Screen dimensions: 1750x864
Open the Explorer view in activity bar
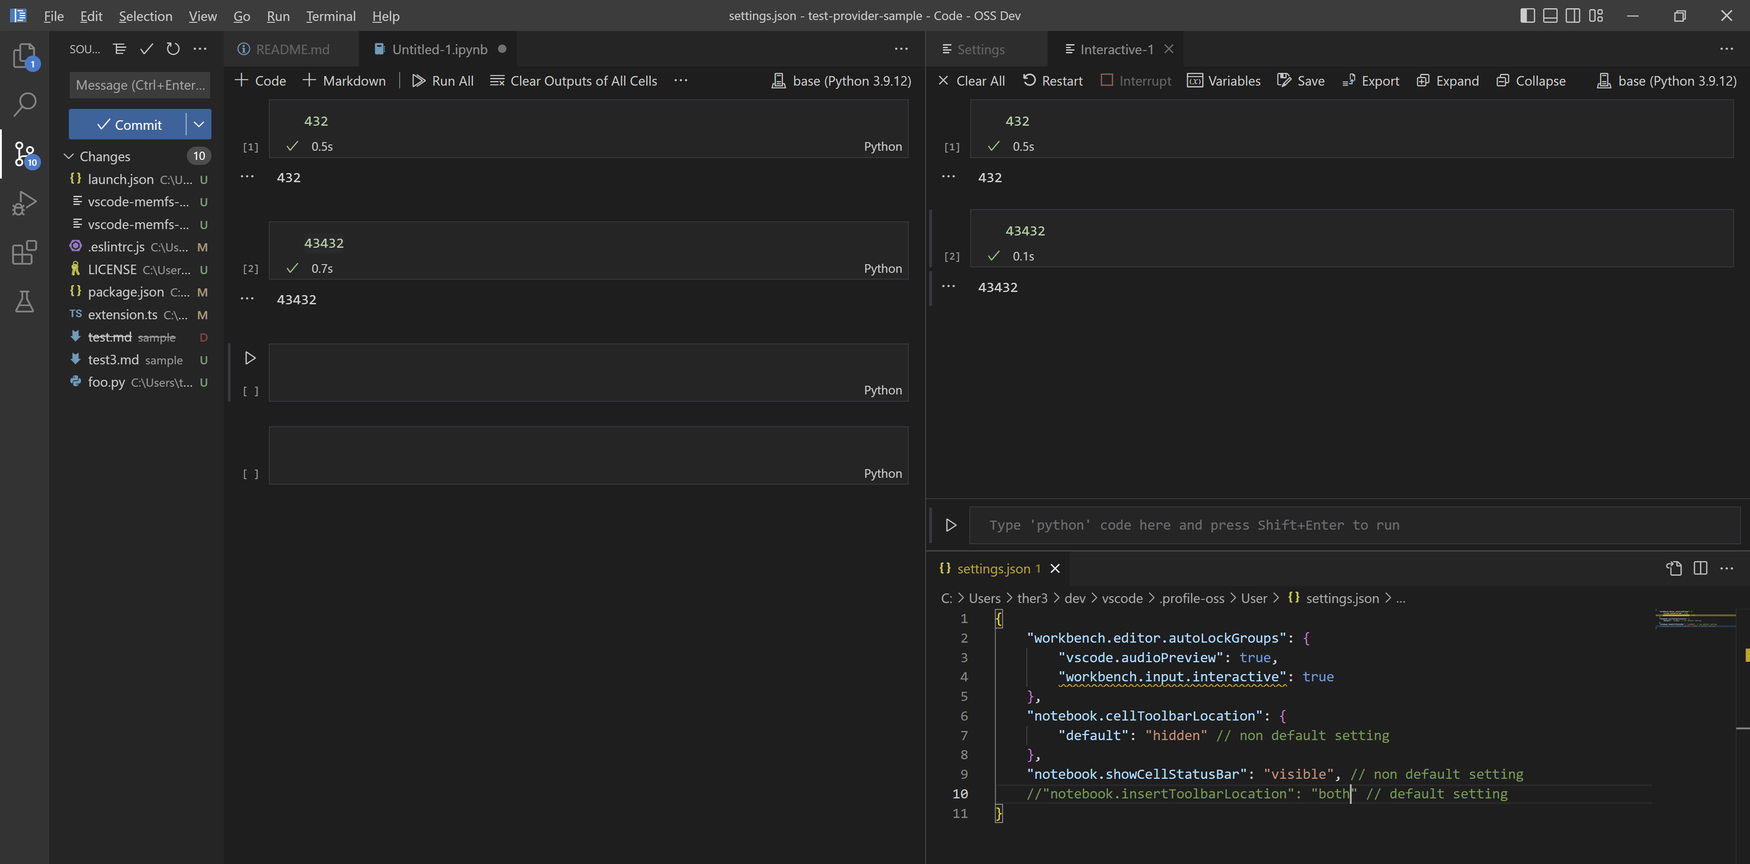25,56
